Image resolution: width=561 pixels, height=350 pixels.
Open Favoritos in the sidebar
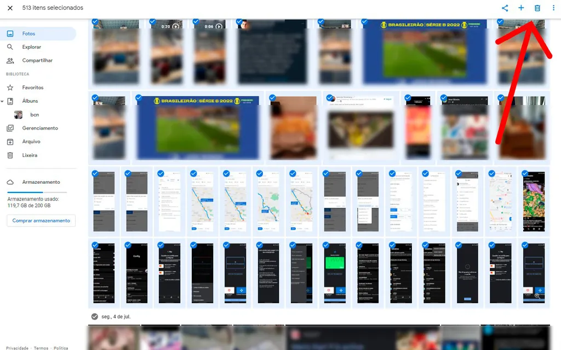(32, 87)
